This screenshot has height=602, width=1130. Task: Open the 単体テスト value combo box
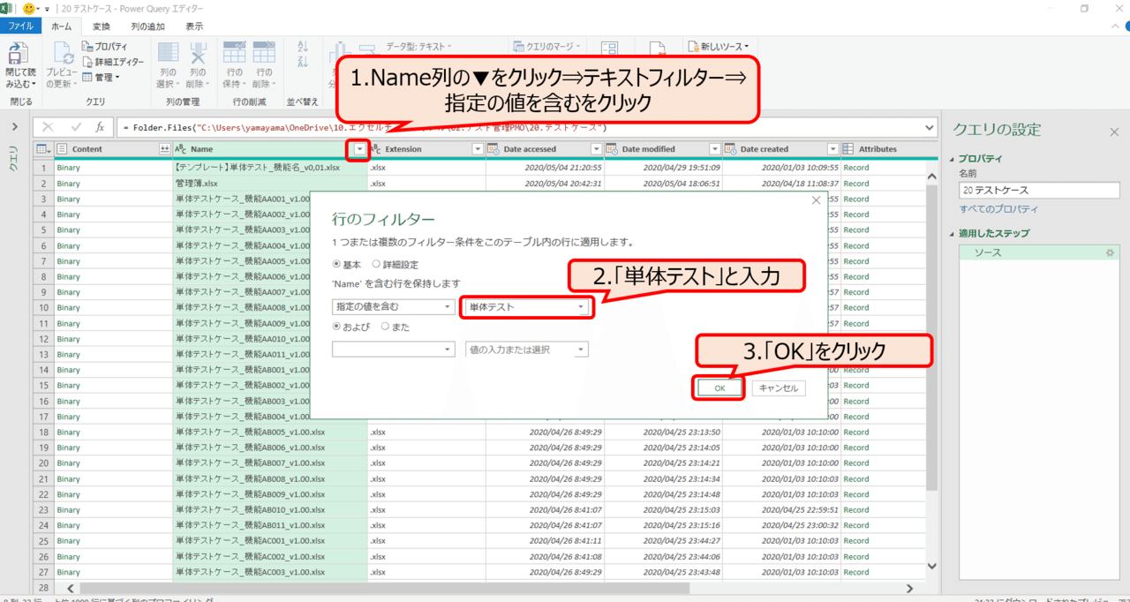click(527, 307)
